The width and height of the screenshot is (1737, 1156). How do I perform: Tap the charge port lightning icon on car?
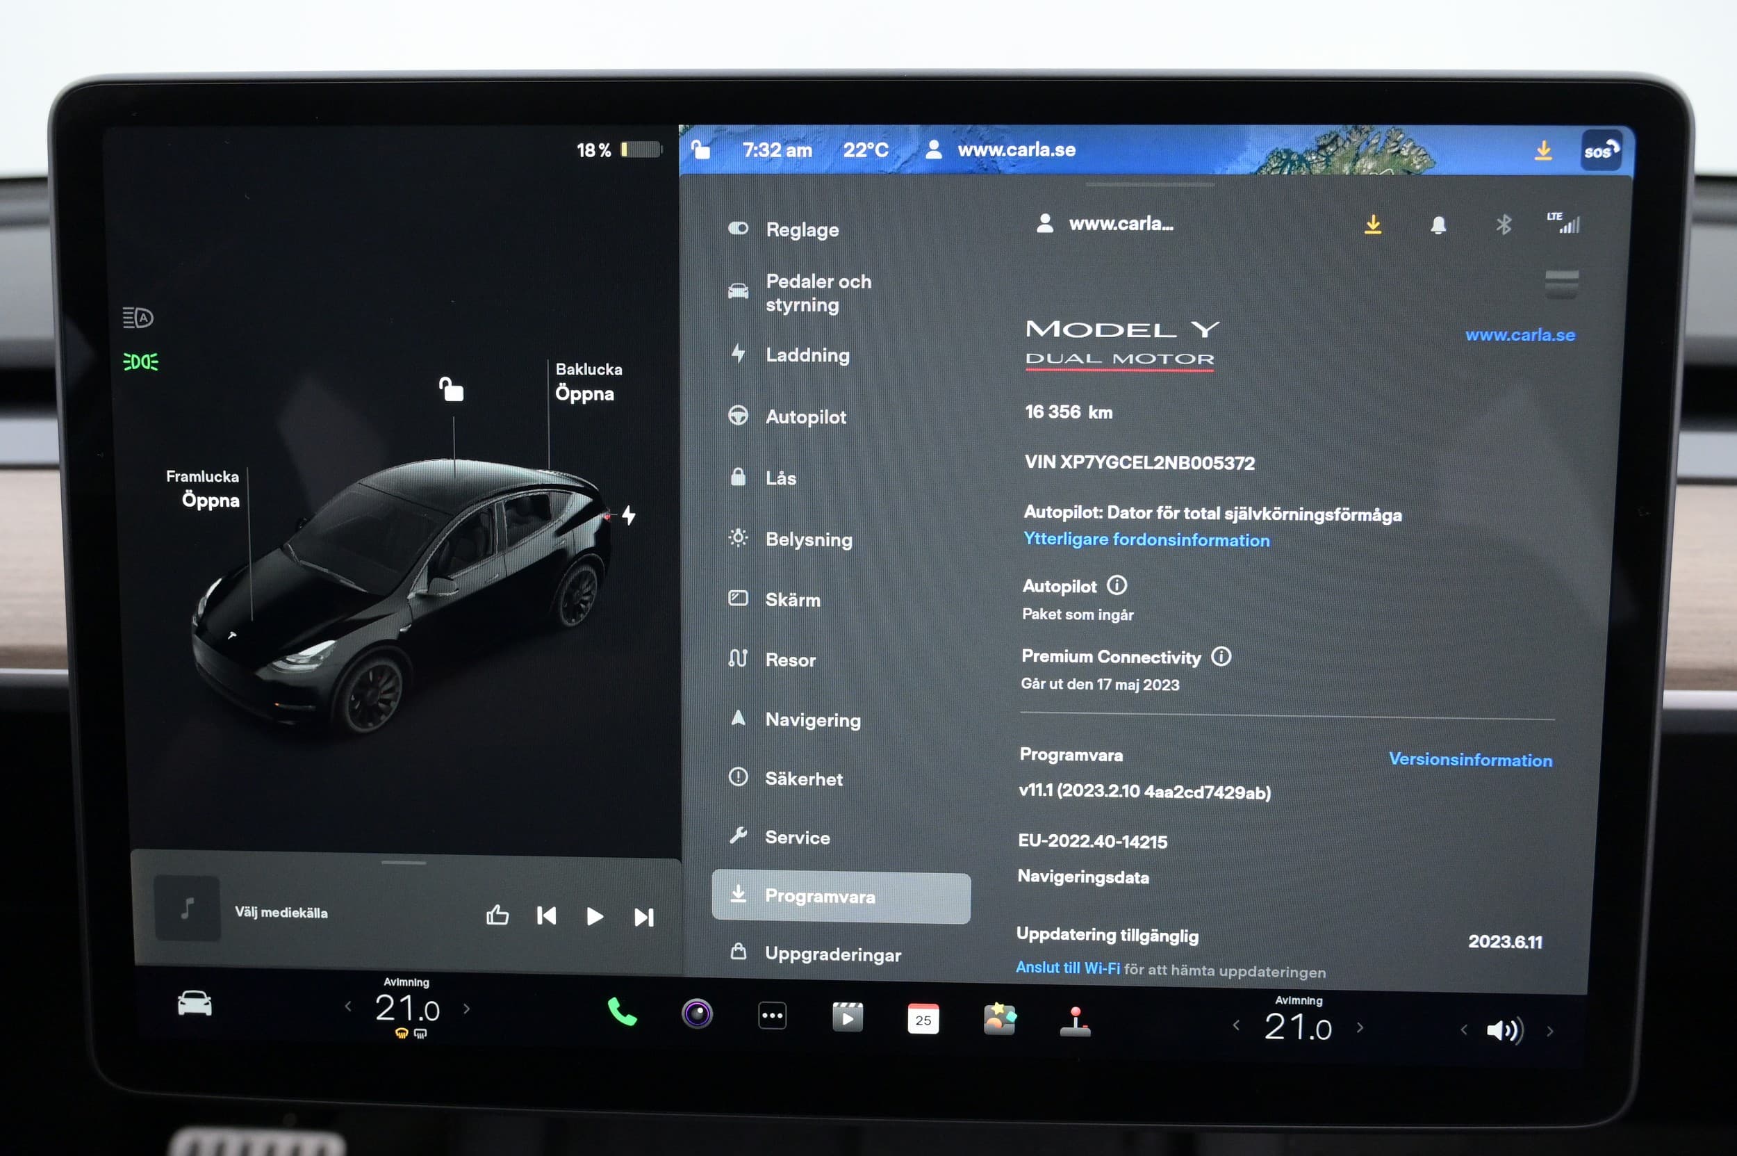629,514
